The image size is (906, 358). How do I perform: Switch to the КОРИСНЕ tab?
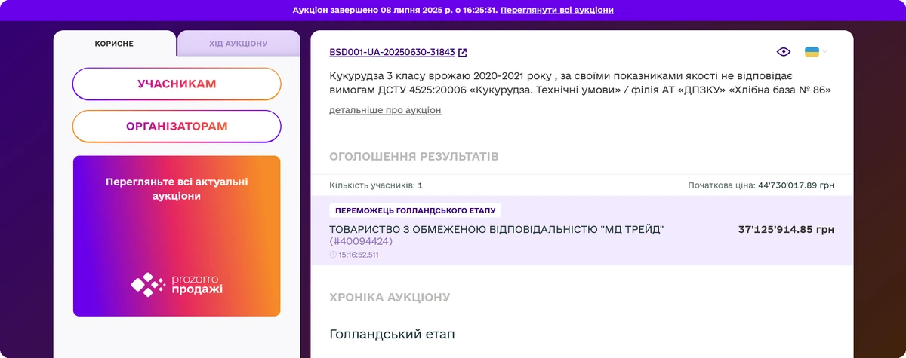114,44
